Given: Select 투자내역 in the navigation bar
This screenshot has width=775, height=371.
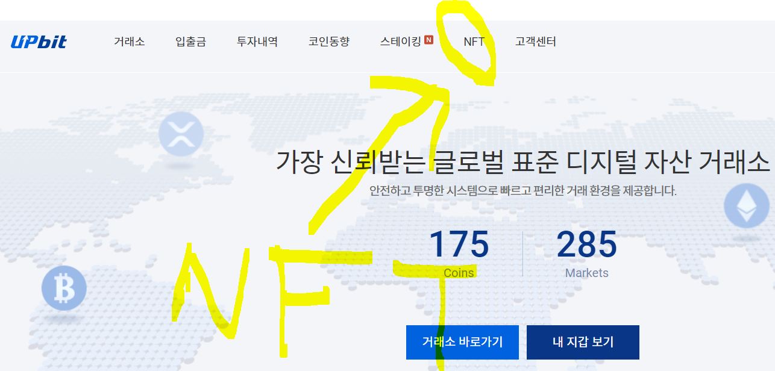Looking at the screenshot, I should pyautogui.click(x=257, y=42).
